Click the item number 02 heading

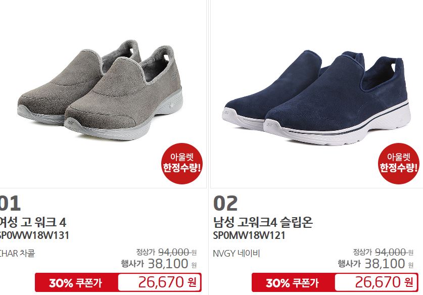pos(225,204)
